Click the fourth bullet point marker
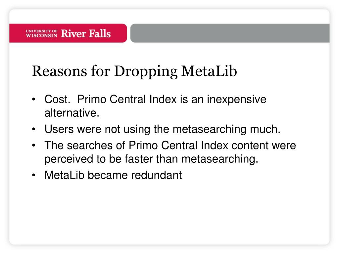This screenshot has width=339, height=254. tap(33, 175)
